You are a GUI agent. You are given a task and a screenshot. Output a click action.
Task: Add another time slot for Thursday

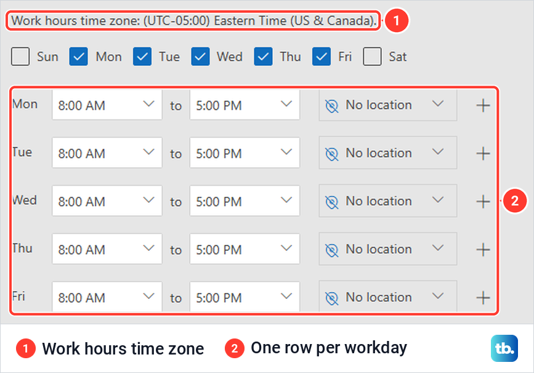click(x=483, y=250)
